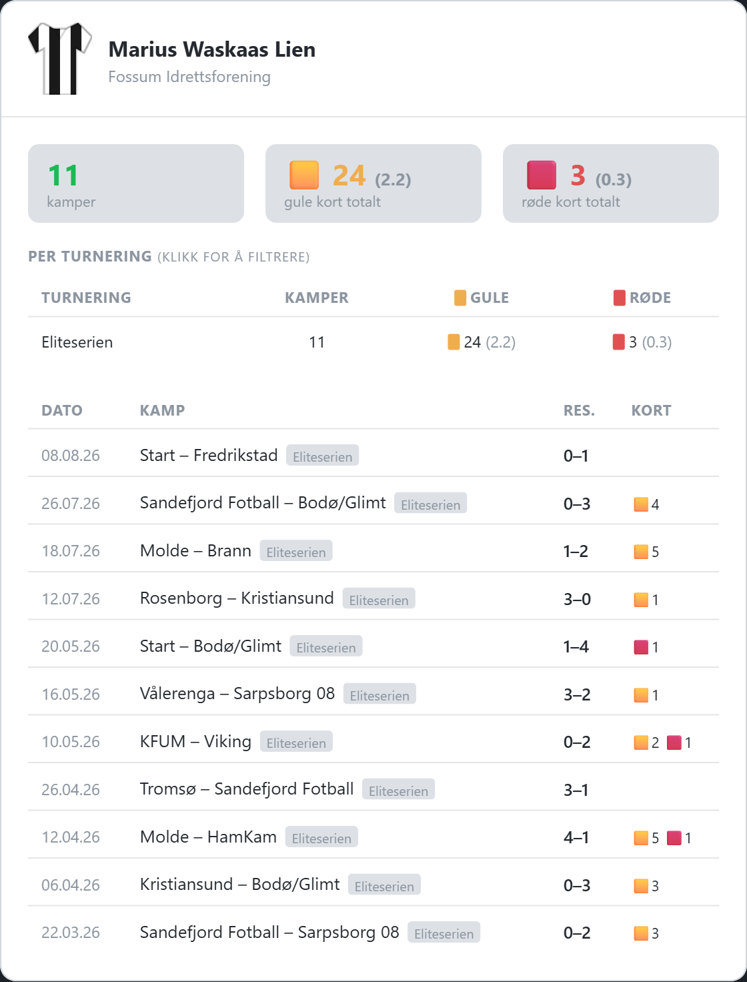Screen dimensions: 747x982
Task: Click red card icon in Start – Bodø/Glimt row
Action: click(x=641, y=647)
